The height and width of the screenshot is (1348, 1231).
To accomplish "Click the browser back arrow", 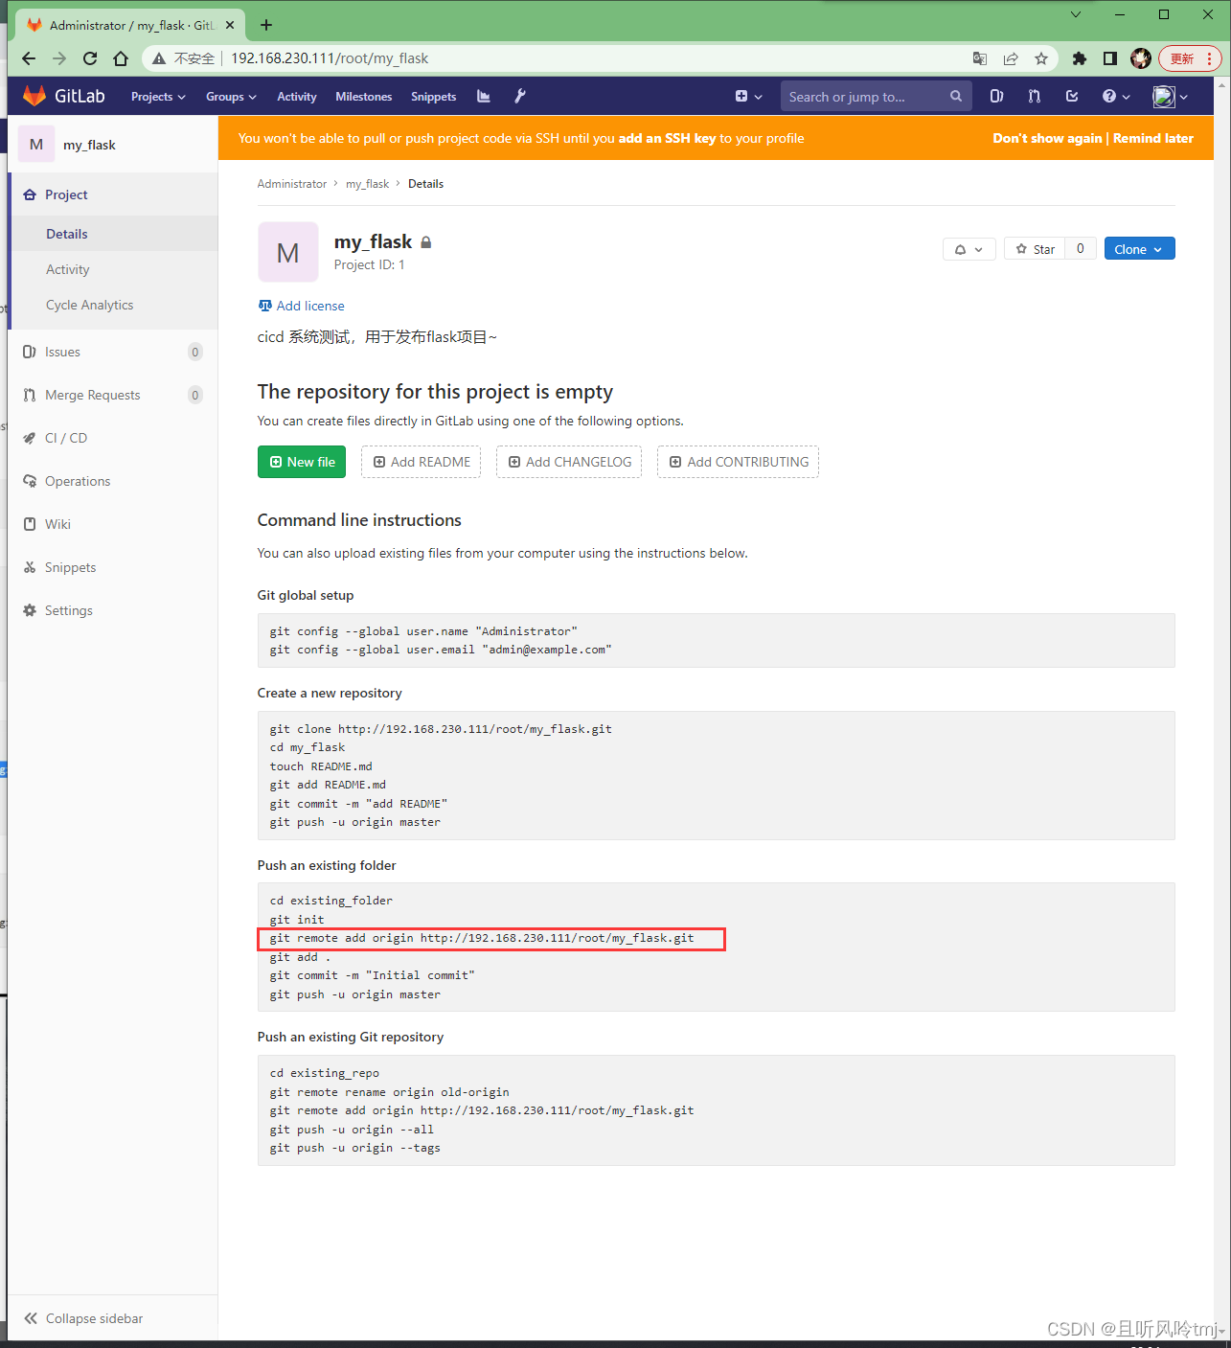I will 29,58.
